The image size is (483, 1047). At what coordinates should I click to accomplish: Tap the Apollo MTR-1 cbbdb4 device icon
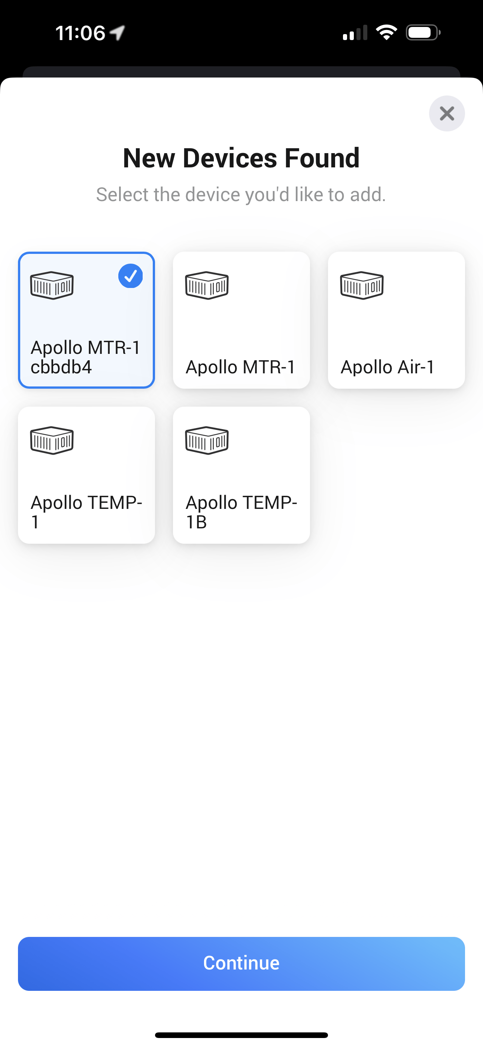pos(52,285)
